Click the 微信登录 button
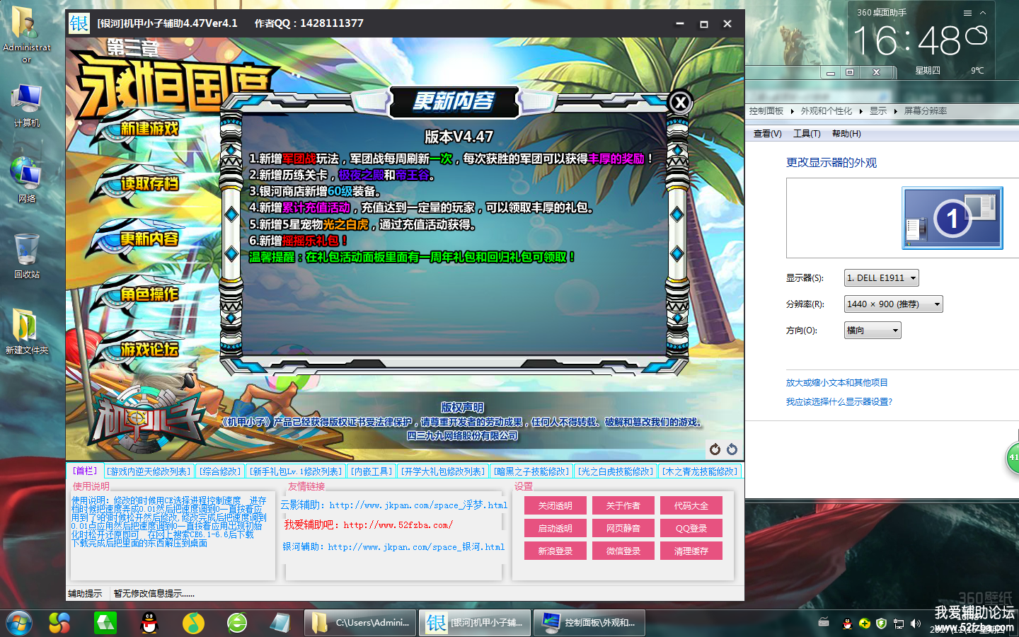1019x637 pixels. [623, 551]
